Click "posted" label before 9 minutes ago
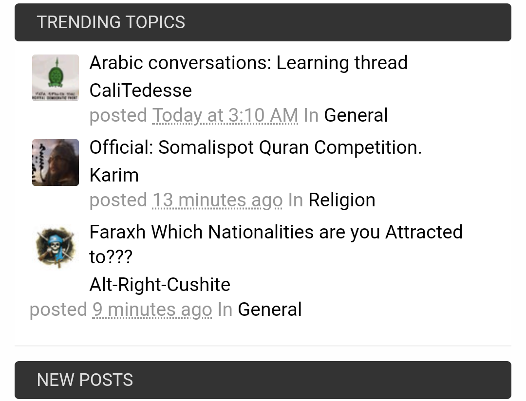 pyautogui.click(x=58, y=310)
